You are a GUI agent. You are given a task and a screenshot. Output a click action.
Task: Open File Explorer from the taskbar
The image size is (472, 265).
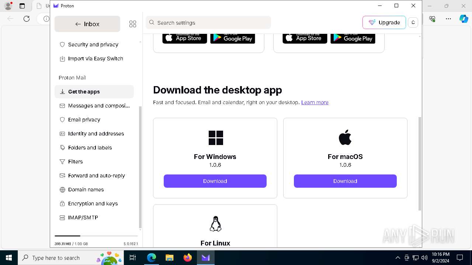point(169,258)
